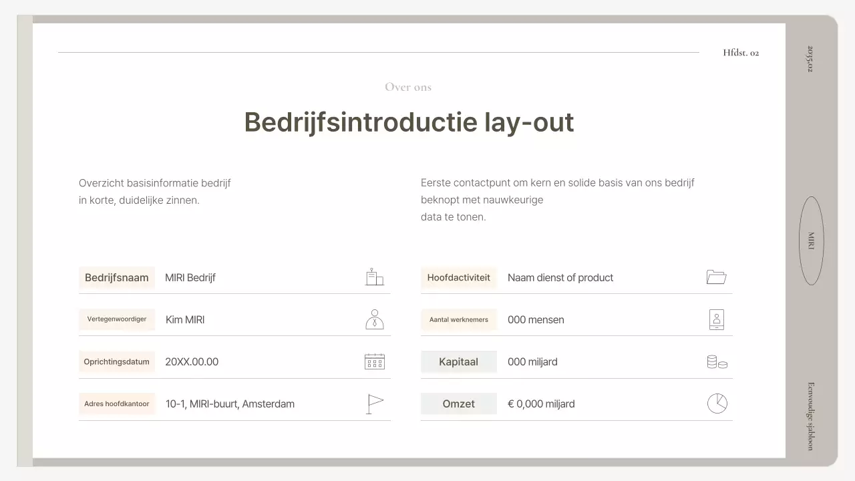Viewport: 855px width, 481px height.
Task: Select the person icon beside Kim MIRI
Action: (x=375, y=319)
